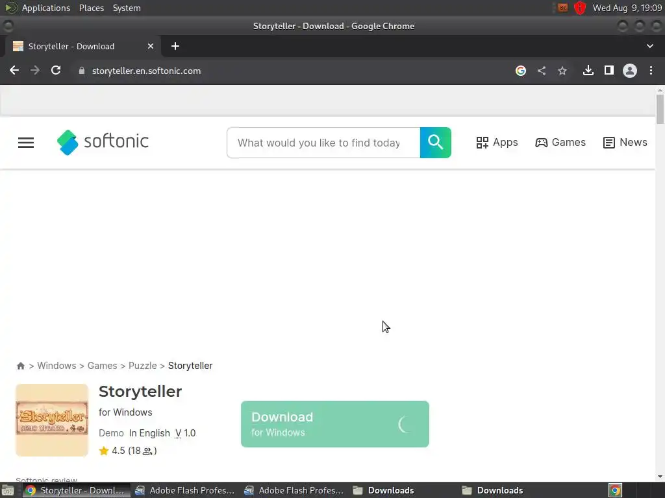Click the Google icon in the address bar
The image size is (665, 498).
click(x=521, y=71)
